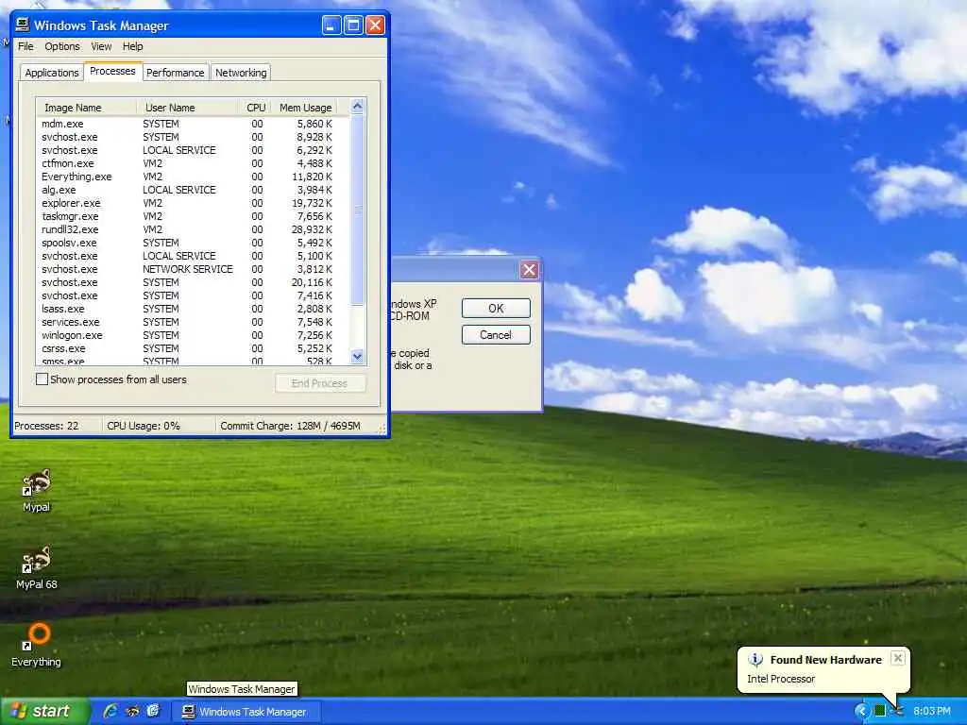Select the taskmgr.exe process row
967x725 pixels.
coord(192,216)
